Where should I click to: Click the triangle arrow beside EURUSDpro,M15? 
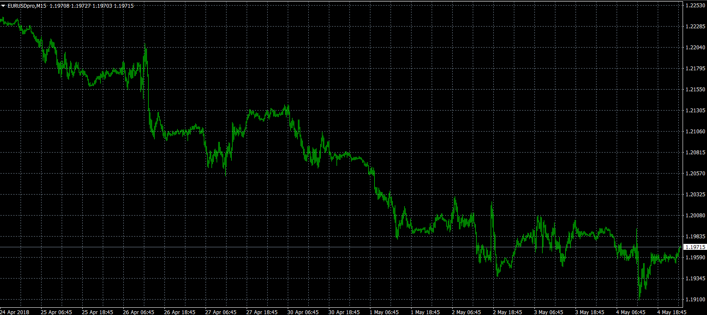[3, 6]
